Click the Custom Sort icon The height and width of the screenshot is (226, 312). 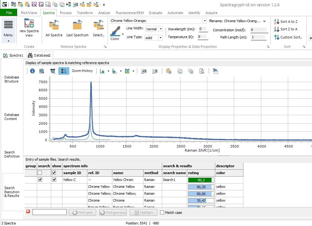pos(277,37)
